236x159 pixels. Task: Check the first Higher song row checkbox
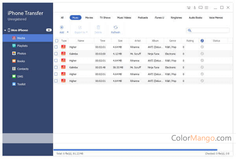point(56,47)
